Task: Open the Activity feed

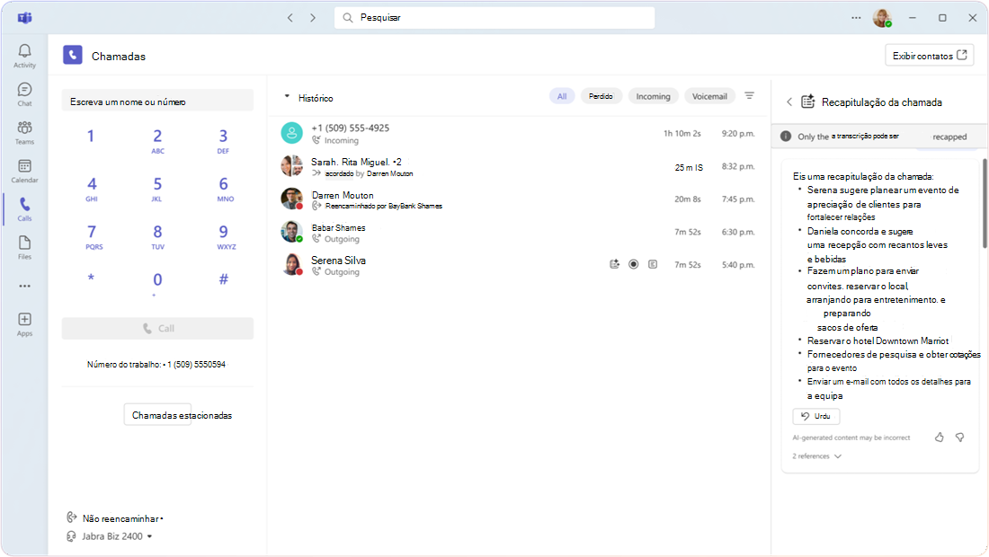Action: (24, 56)
